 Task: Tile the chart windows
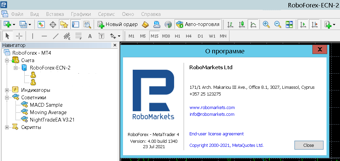coord(289,24)
